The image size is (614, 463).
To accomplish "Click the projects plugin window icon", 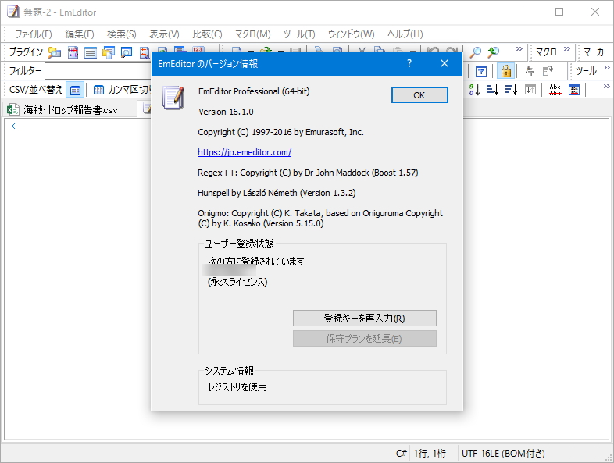I will tap(109, 52).
